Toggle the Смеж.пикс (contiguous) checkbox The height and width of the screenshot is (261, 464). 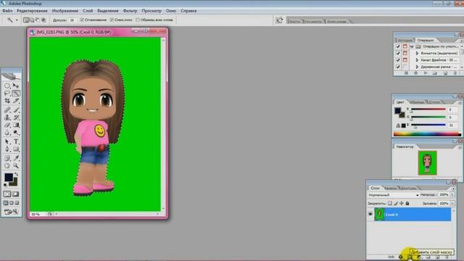point(112,20)
